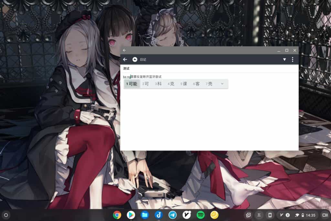Open Telegram from the shelf
Screen dimensions: 331x221
click(x=173, y=215)
